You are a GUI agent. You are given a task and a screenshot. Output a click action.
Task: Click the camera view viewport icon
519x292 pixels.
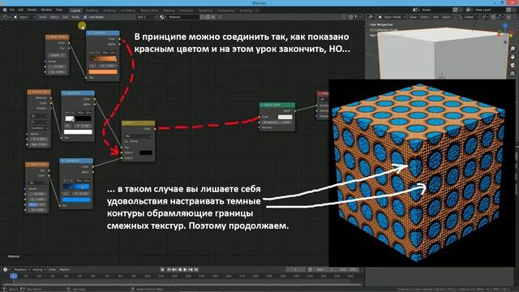tap(513, 65)
